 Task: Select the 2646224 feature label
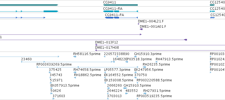[x=114, y=91]
